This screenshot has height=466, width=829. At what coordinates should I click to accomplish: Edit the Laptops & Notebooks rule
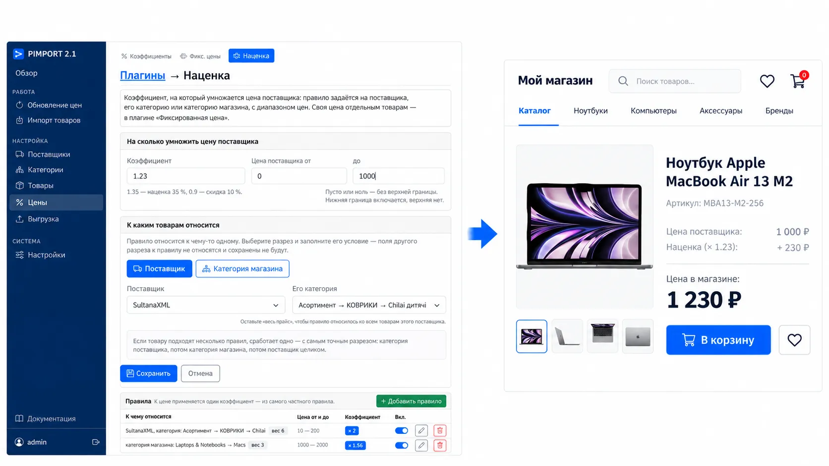point(421,446)
